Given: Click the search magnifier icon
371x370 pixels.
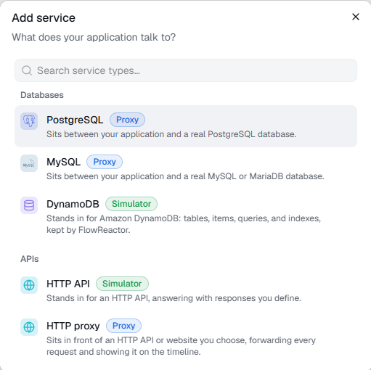Looking at the screenshot, I should [x=27, y=70].
